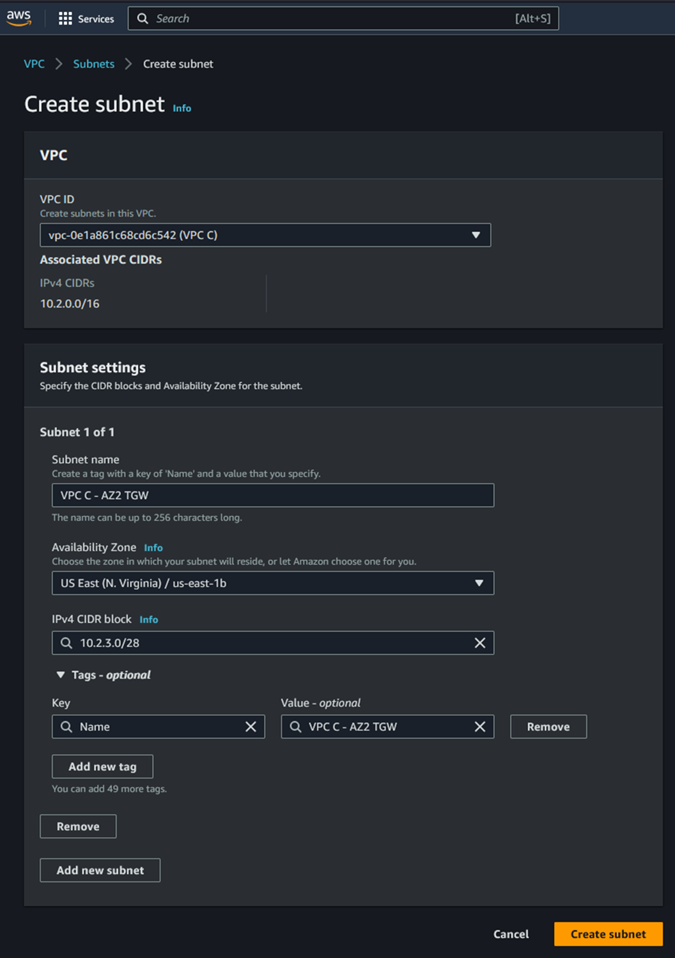
Task: Open Info for Availability Zone
Action: (x=153, y=548)
